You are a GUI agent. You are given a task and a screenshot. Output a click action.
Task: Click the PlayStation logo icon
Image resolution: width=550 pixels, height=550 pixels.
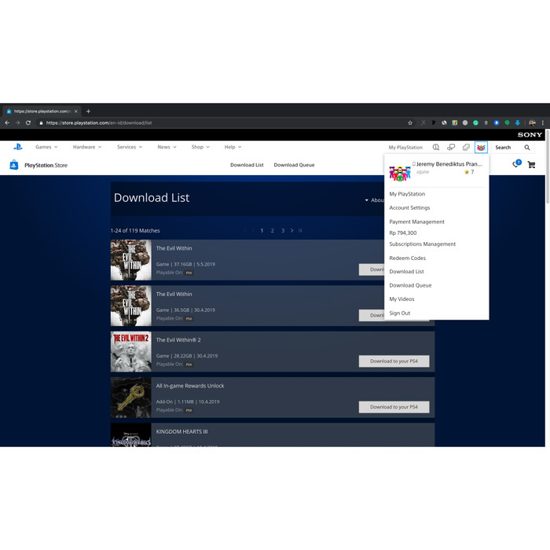point(17,147)
